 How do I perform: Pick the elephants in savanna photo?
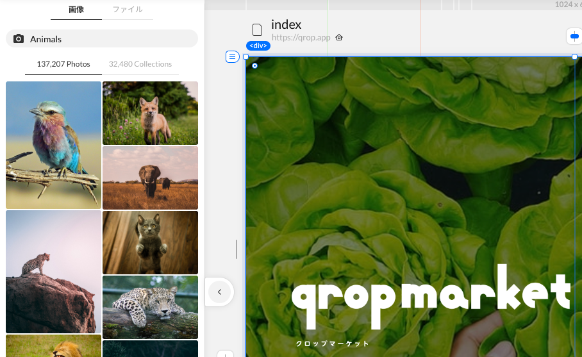point(151,178)
